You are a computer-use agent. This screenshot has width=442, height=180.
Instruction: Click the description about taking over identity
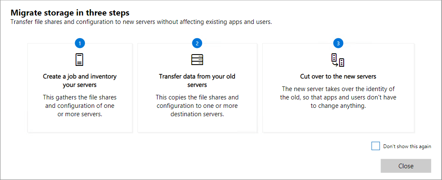[x=338, y=98]
